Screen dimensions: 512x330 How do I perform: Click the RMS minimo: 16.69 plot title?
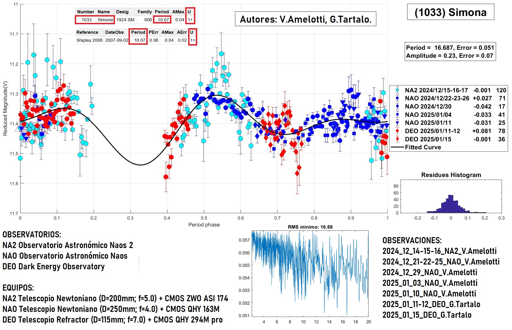[x=310, y=227]
